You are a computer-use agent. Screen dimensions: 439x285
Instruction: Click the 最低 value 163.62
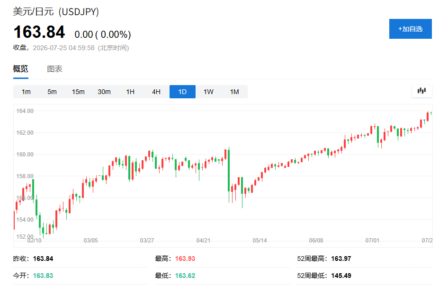coord(185,276)
